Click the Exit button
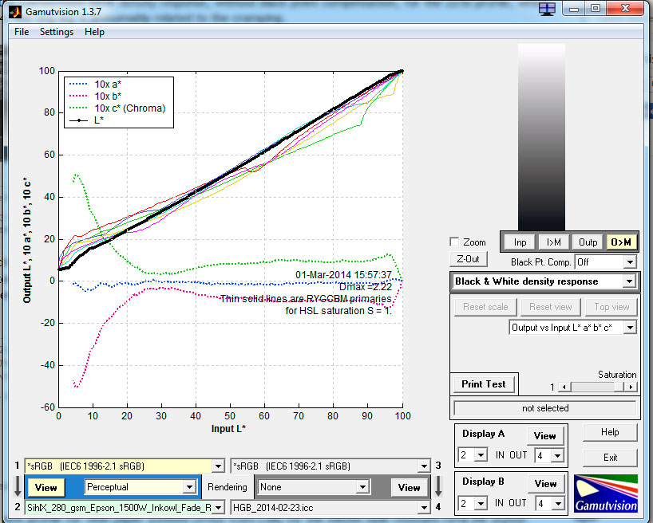Viewport: 653px width, 523px height. (x=610, y=458)
